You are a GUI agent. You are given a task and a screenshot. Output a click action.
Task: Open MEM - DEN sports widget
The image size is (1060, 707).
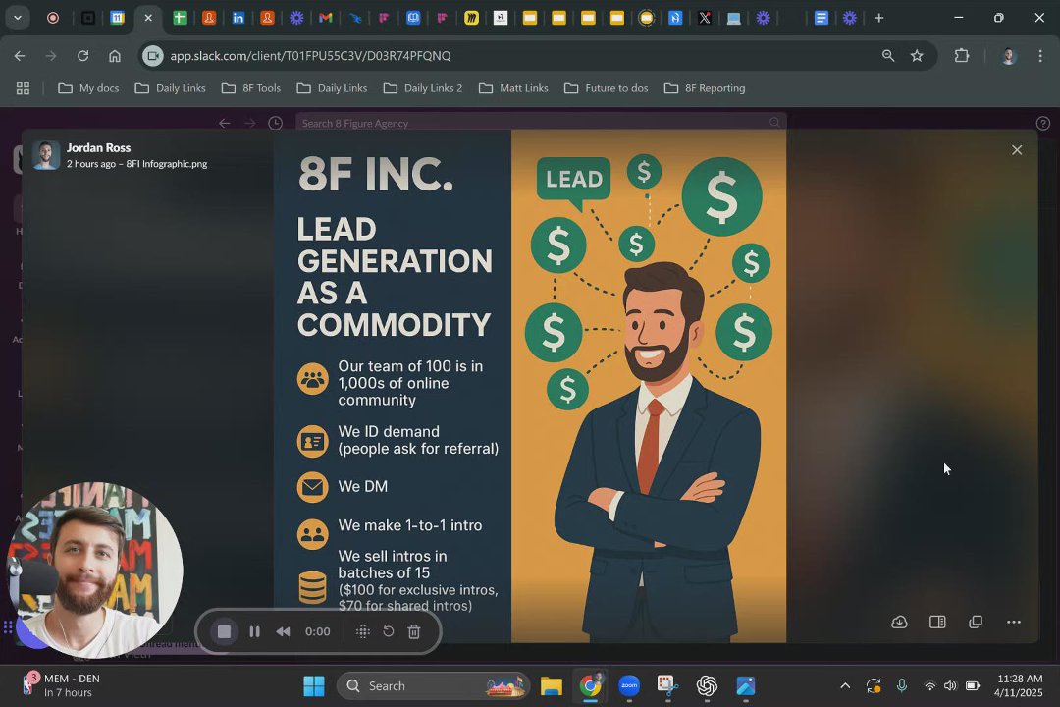(62, 685)
